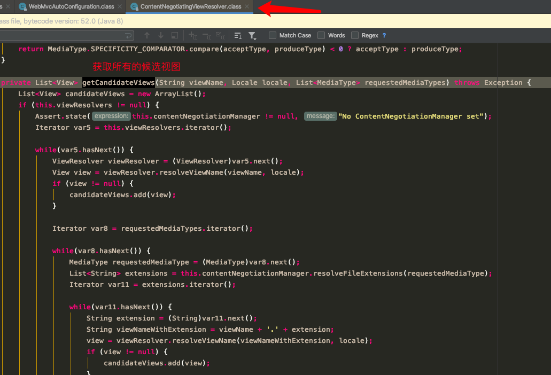Close the WebMvcAutoConfiguration.class tab
551x375 pixels.
[x=120, y=6]
